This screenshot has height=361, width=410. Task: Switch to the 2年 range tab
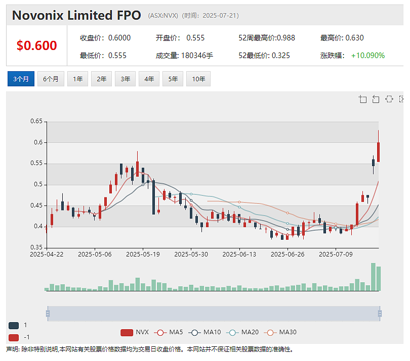(x=101, y=79)
